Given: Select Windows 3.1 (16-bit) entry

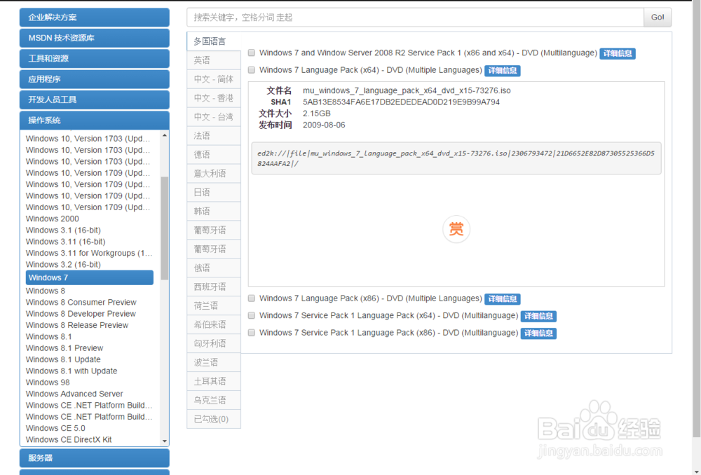Looking at the screenshot, I should pos(64,230).
